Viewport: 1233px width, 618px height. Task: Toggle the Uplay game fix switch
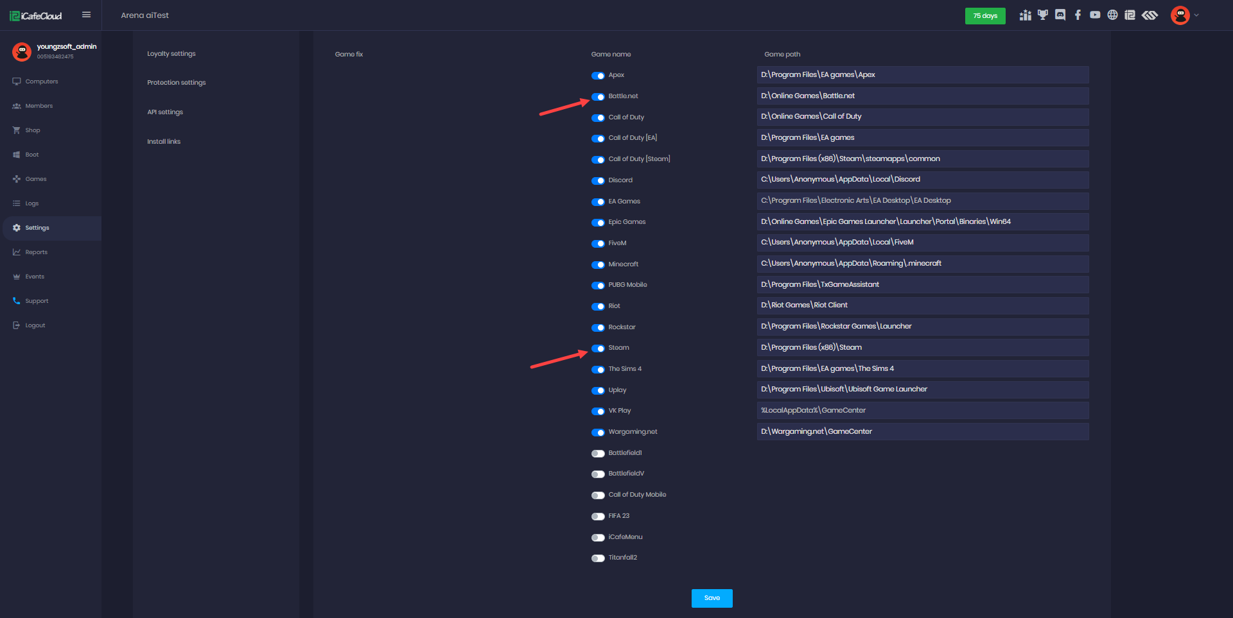(x=598, y=391)
